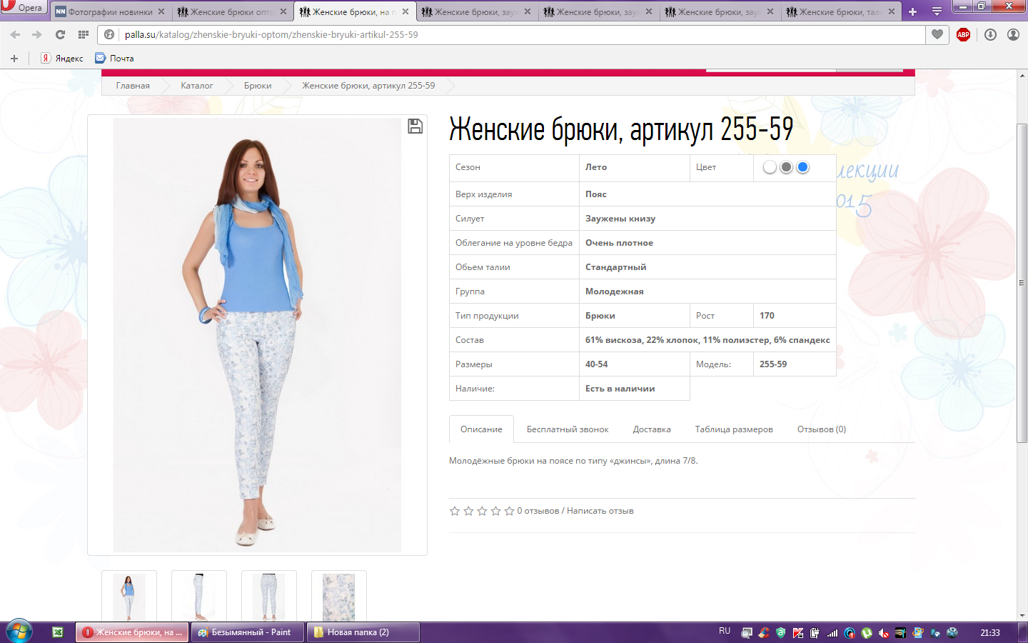The height and width of the screenshot is (643, 1028).
Task: Close the active Женские брюки, на п tab
Action: pos(405,11)
